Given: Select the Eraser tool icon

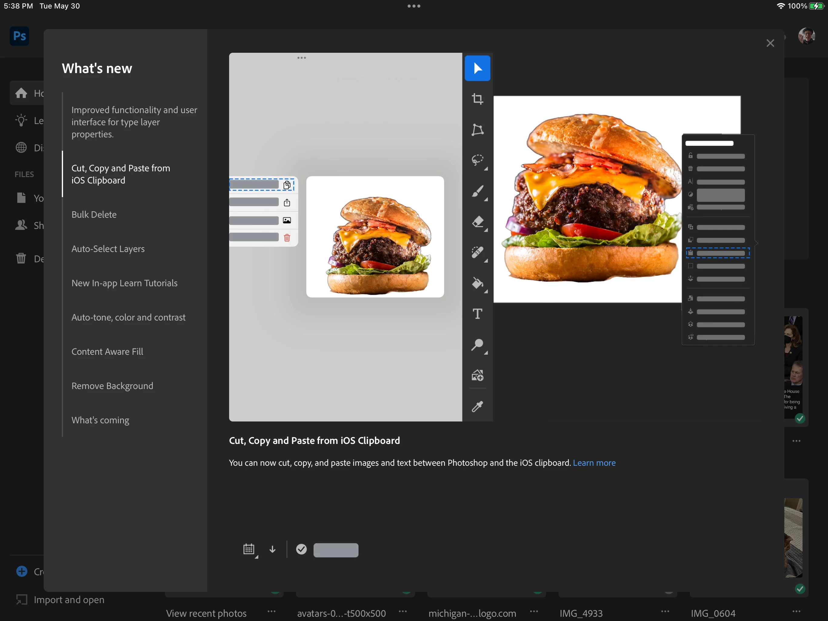Looking at the screenshot, I should pos(477,222).
